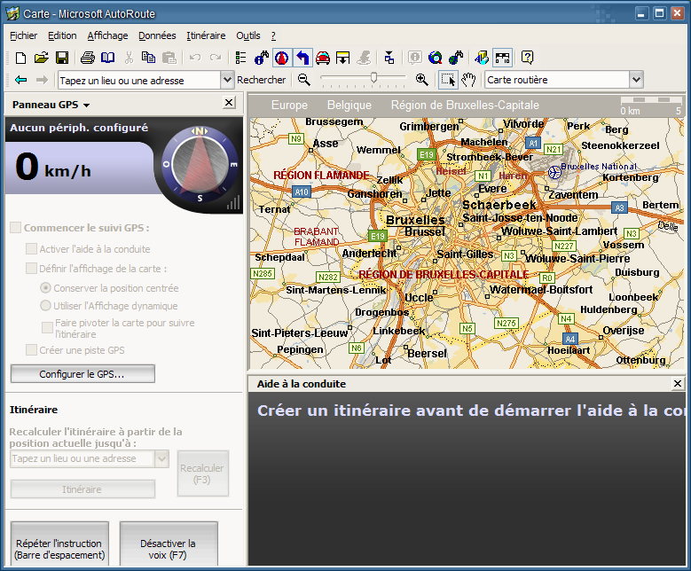Click the New map document icon
The width and height of the screenshot is (691, 571).
(20, 58)
